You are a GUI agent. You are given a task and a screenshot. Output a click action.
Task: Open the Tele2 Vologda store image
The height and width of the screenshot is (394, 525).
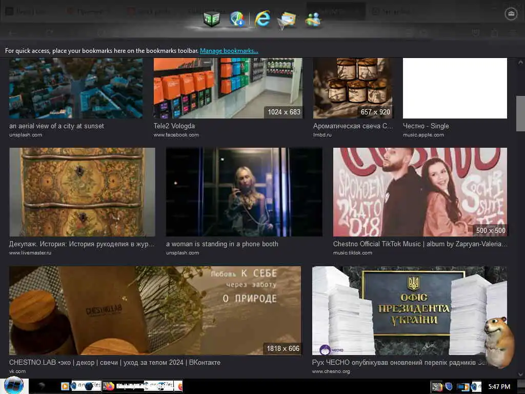click(x=228, y=88)
